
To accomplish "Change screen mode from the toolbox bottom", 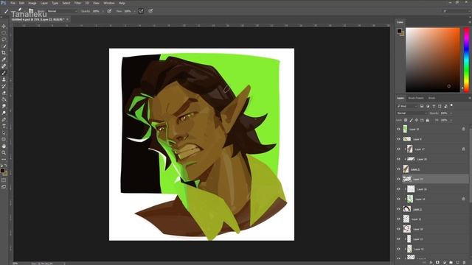I will pyautogui.click(x=4, y=187).
